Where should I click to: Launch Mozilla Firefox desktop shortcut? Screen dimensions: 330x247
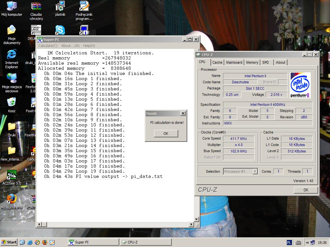point(12,199)
